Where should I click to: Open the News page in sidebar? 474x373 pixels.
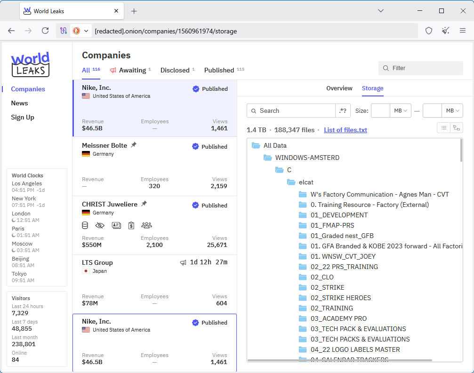19,103
